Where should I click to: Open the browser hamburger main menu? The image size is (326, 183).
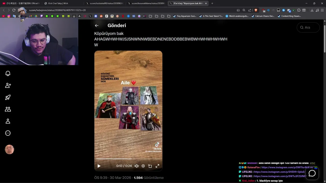(x=322, y=10)
